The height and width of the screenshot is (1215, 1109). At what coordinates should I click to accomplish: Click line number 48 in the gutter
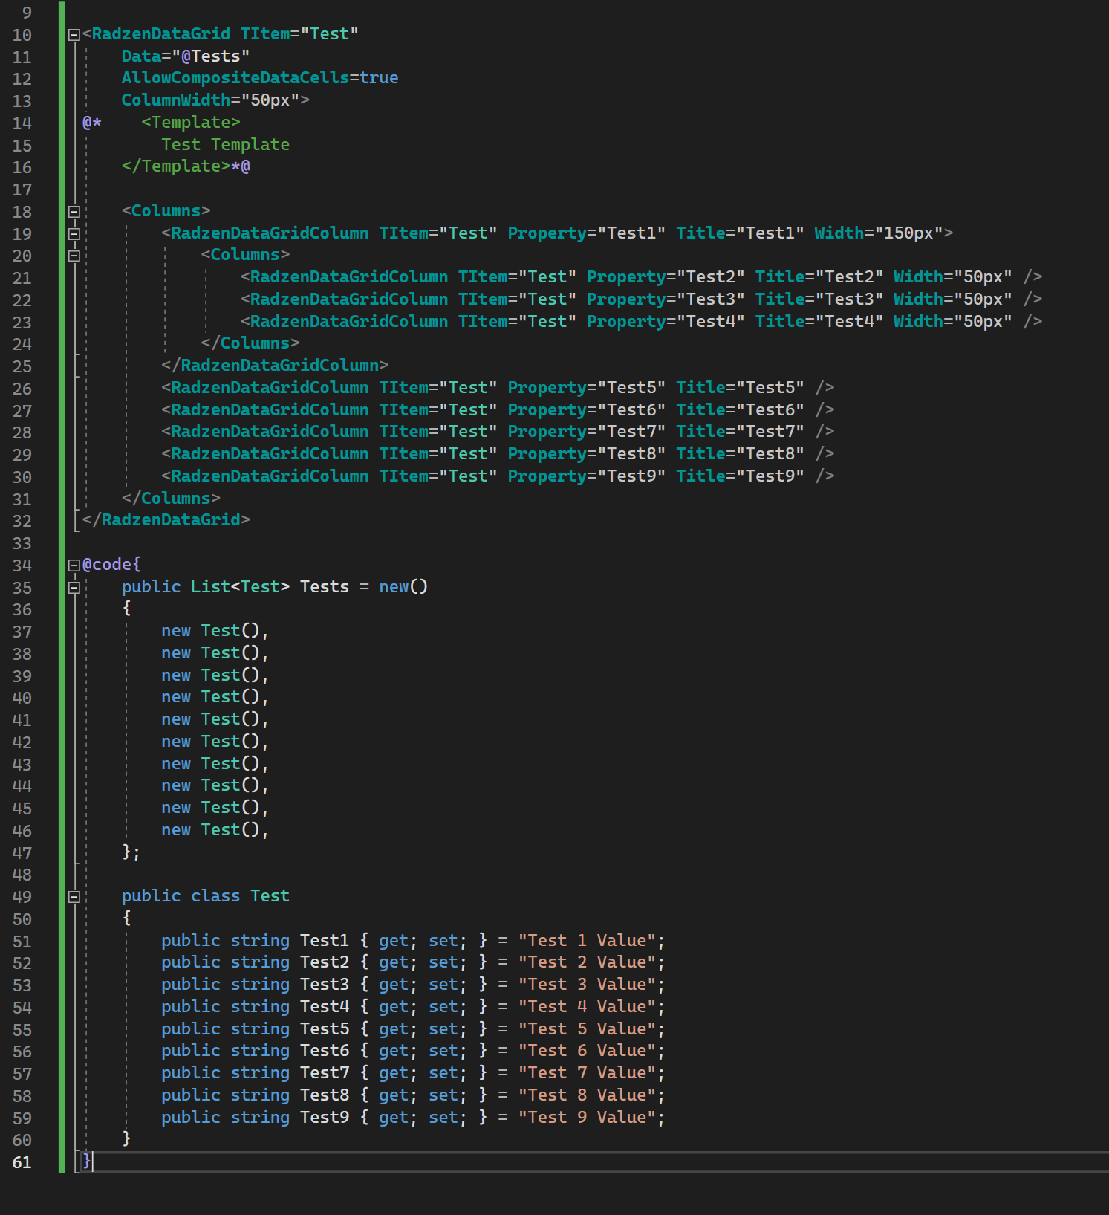(x=22, y=875)
